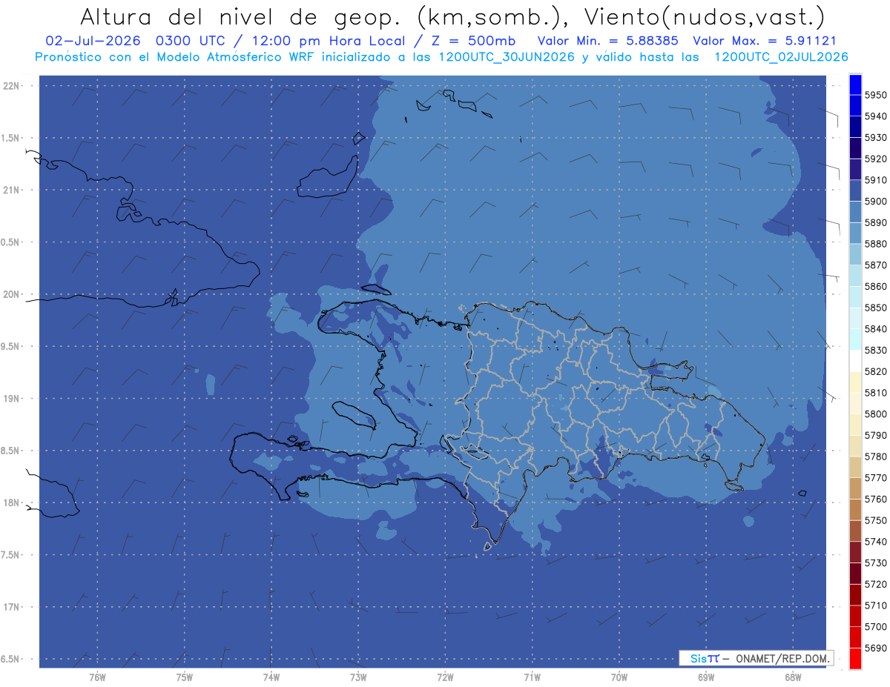The image size is (890, 687).
Task: Click the 5900 colorbar value
Action: (876, 202)
